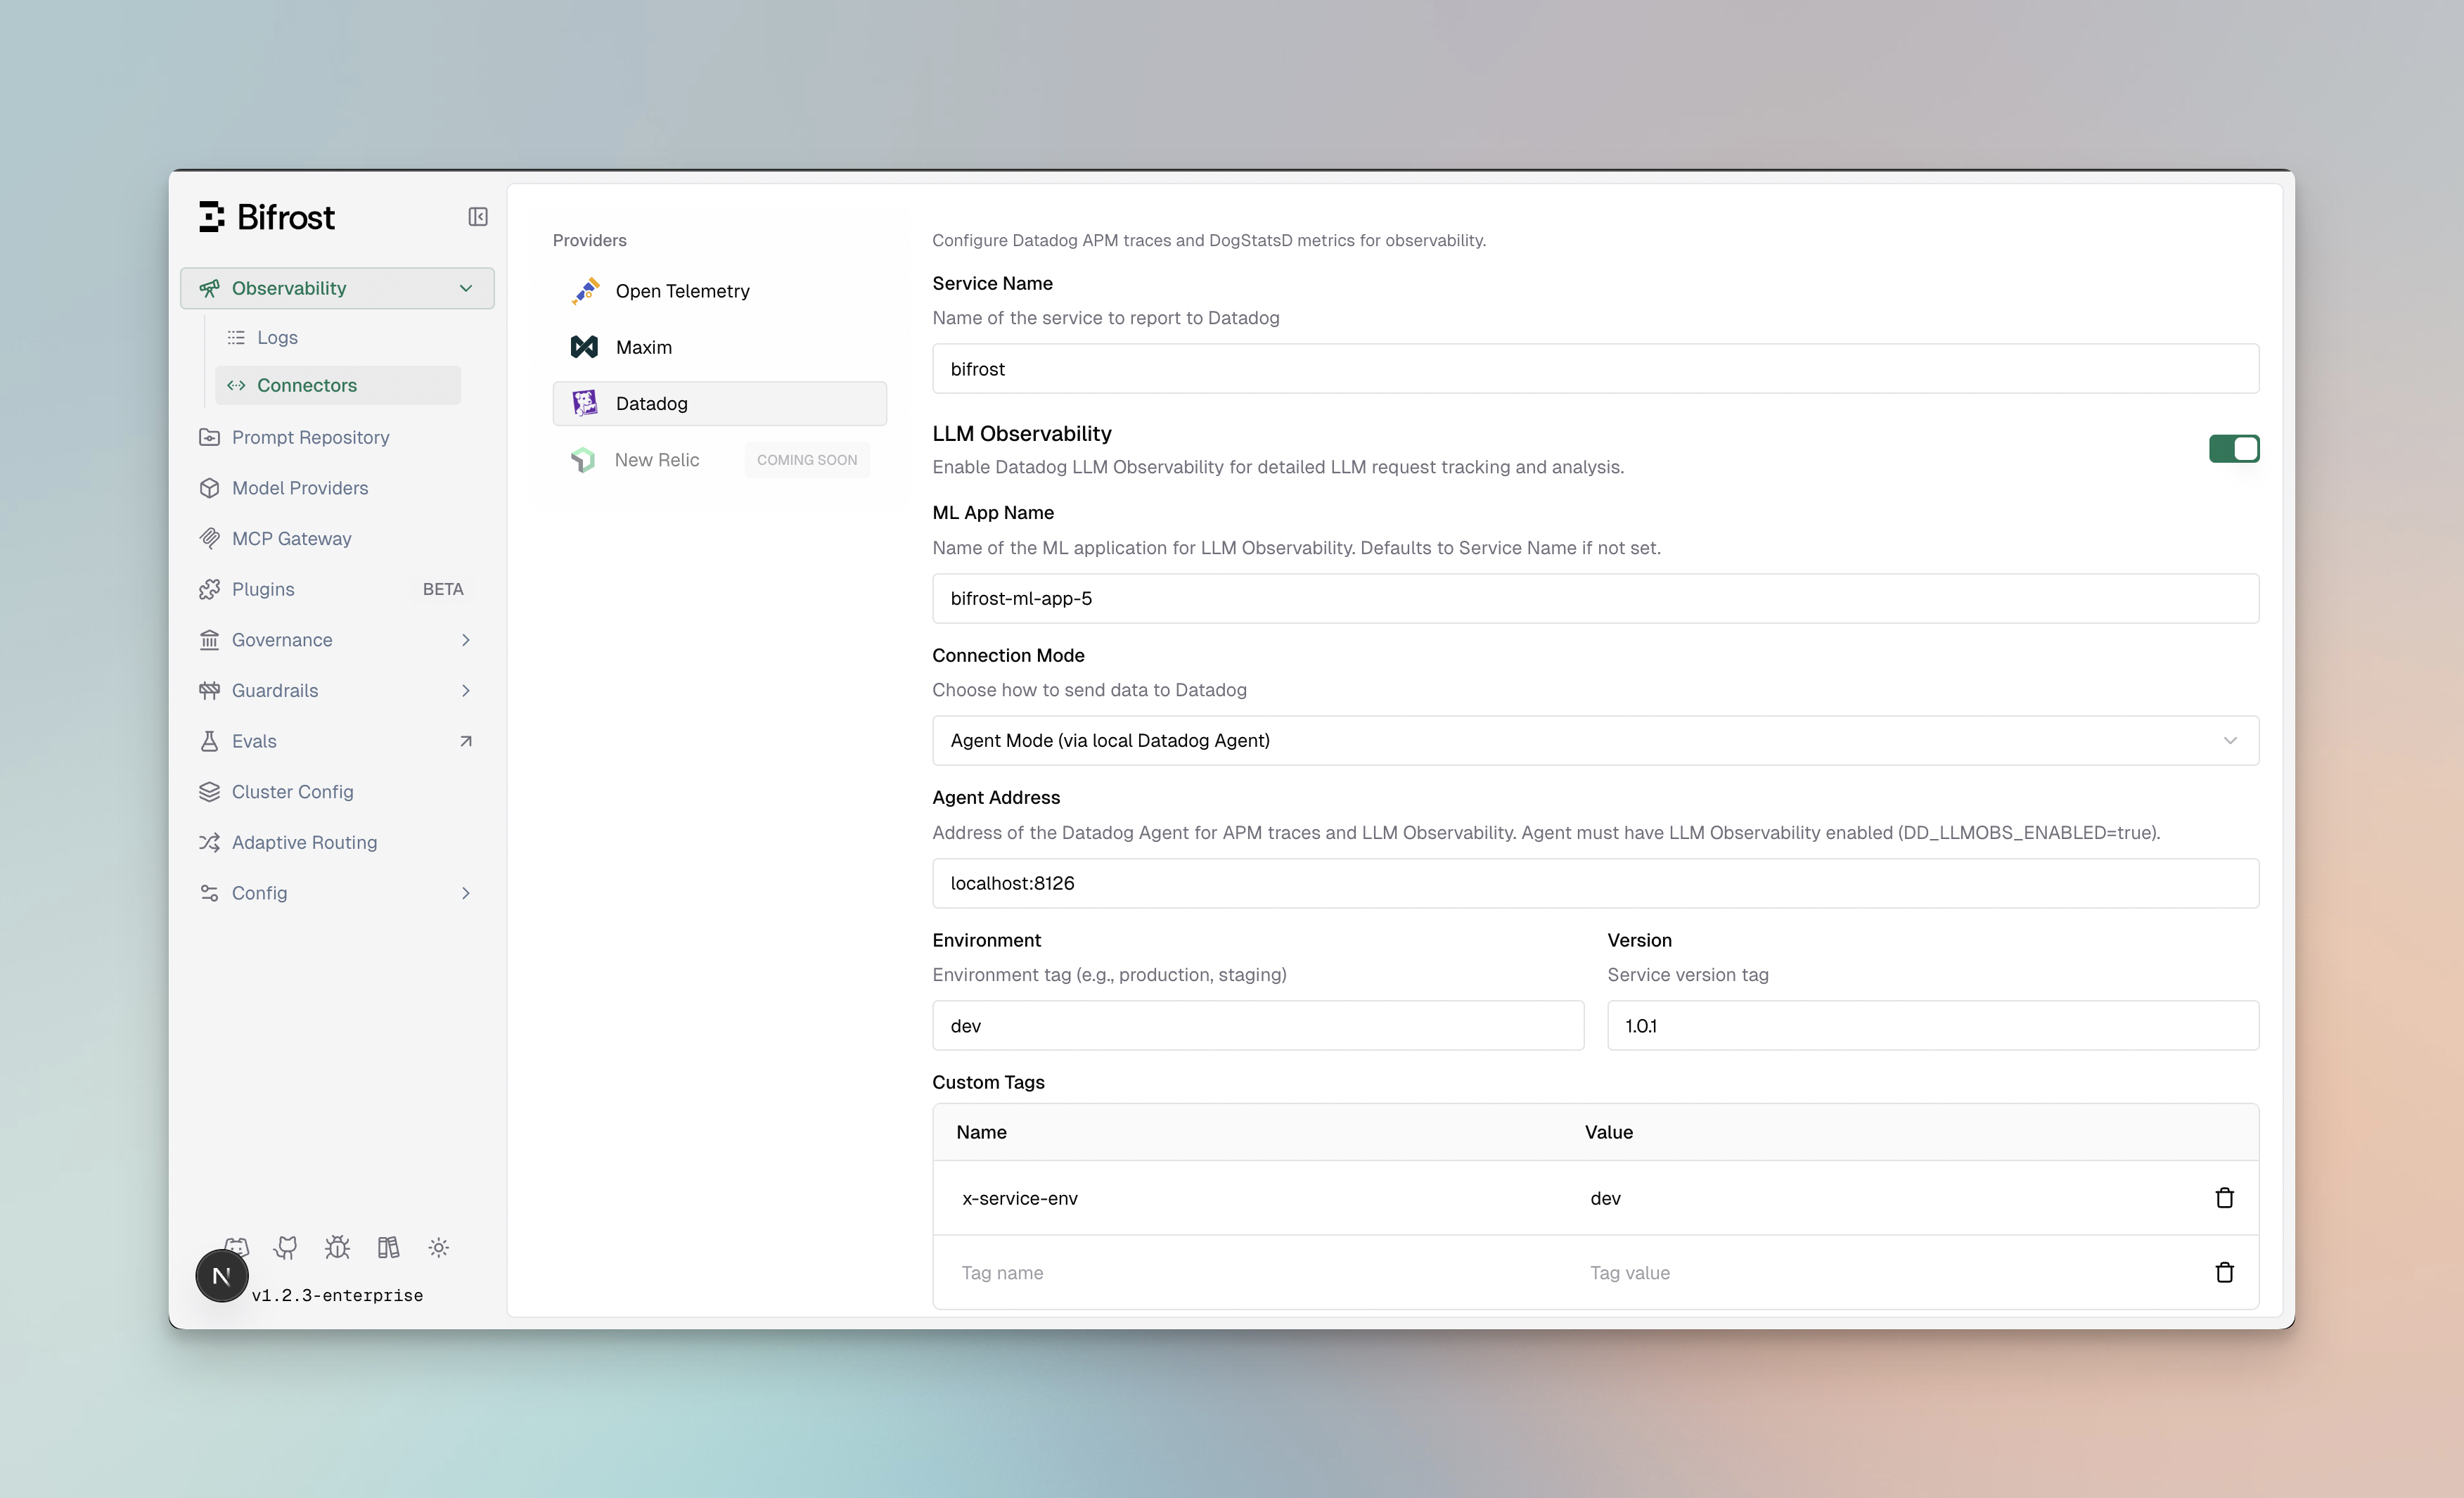Click the Custom Tags Name column header

tap(981, 1132)
